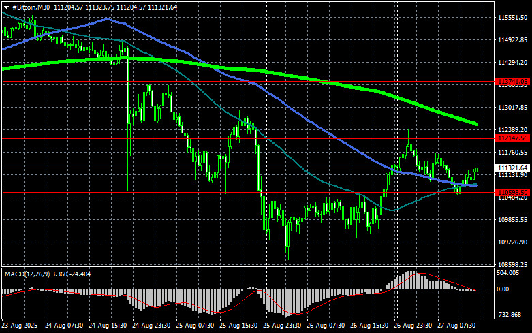Click the 27 Aug 07:30 time axis label

(456, 326)
